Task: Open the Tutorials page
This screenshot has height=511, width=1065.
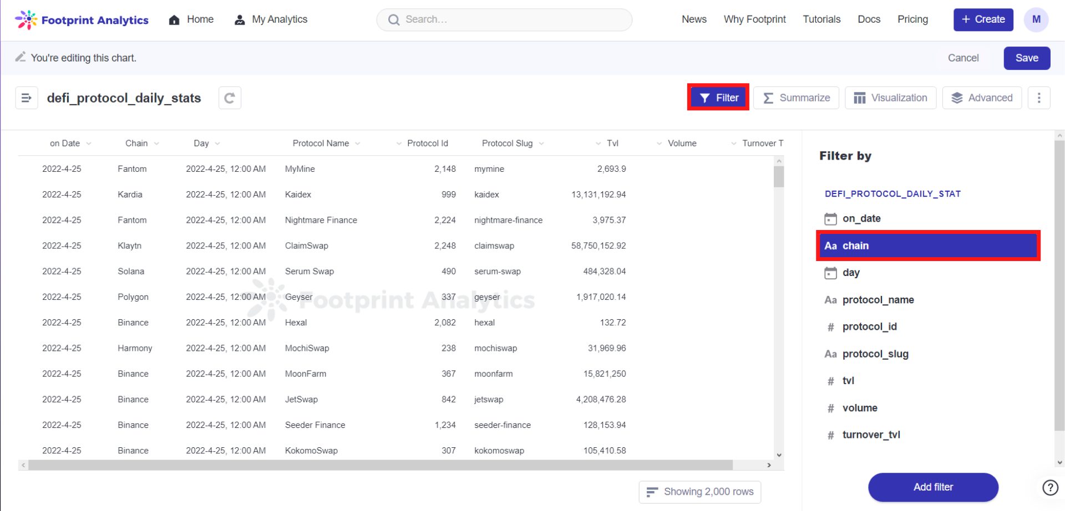Action: click(x=821, y=19)
